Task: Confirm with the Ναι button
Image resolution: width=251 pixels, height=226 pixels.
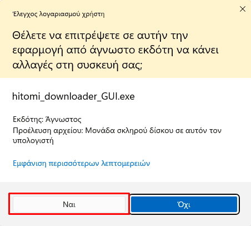Action: (69, 204)
